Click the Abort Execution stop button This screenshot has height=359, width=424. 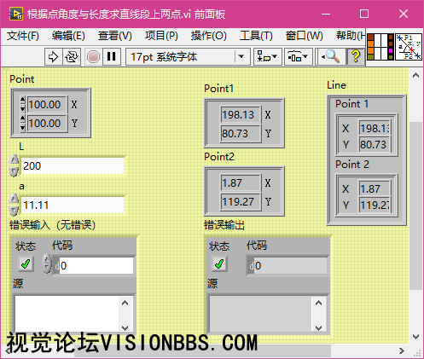tap(93, 57)
